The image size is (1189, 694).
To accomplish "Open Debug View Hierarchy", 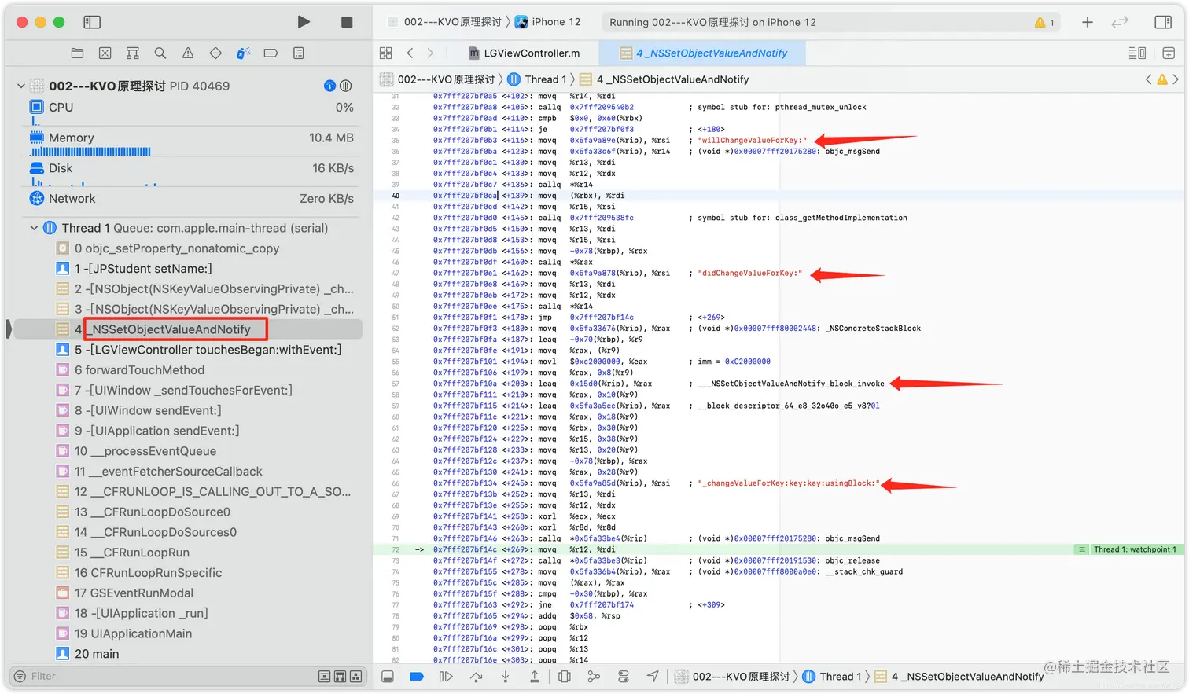I will [x=565, y=677].
